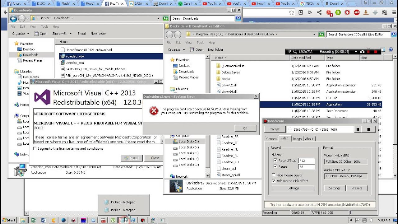Open Help menu in Darksiders II window
This screenshot has width=398, height=224.
pyautogui.click(x=212, y=43)
